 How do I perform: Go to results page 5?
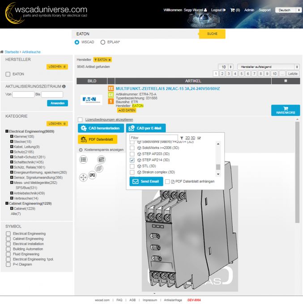pyautogui.click(x=242, y=74)
